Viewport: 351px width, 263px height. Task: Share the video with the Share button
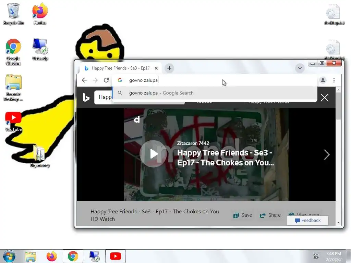point(270,215)
